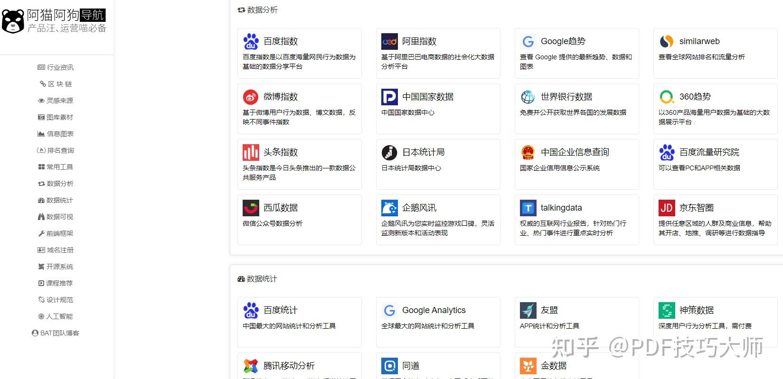
Task: Click the talkingdata T icon
Action: point(528,208)
